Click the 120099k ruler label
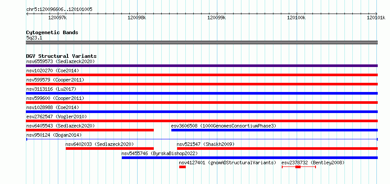 click(216, 18)
